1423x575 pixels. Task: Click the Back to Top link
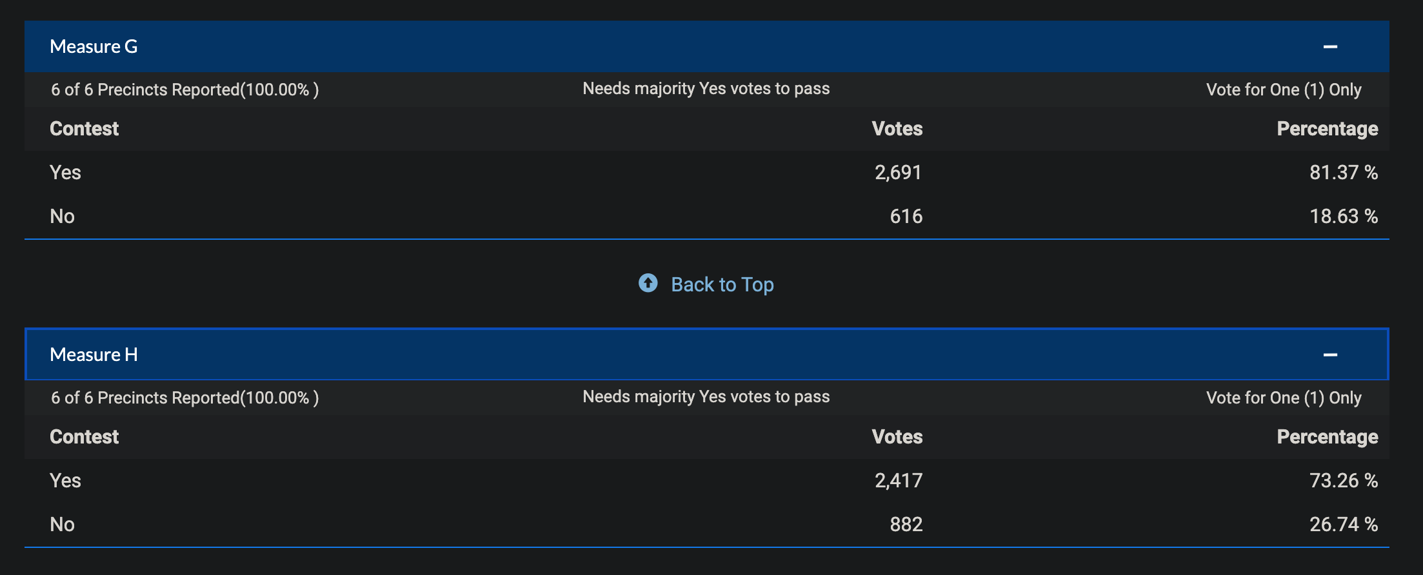(722, 284)
